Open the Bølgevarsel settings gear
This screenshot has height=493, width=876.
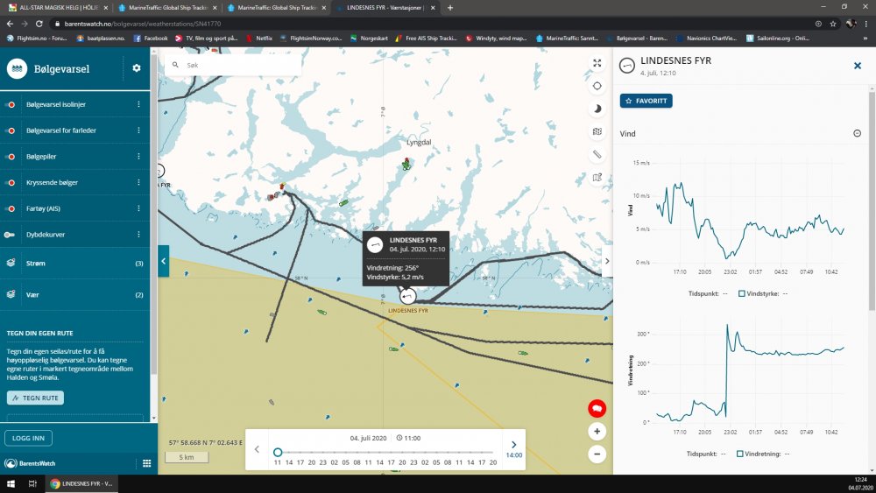tap(137, 68)
